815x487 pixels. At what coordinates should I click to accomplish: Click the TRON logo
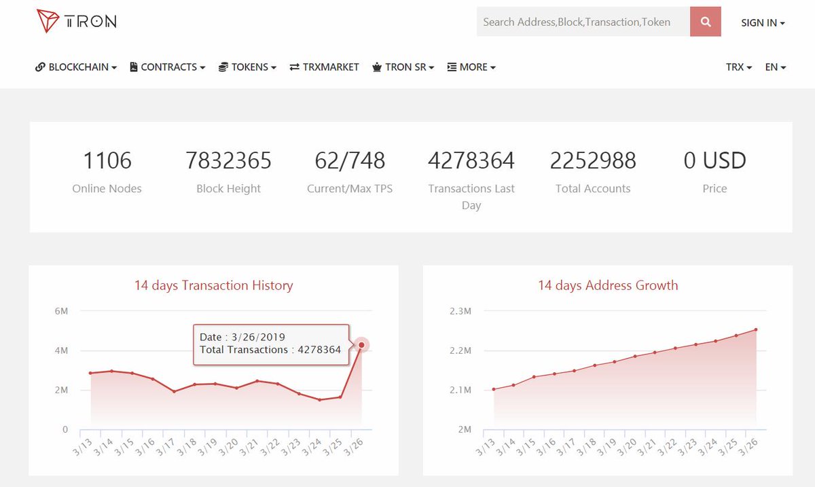click(x=77, y=21)
